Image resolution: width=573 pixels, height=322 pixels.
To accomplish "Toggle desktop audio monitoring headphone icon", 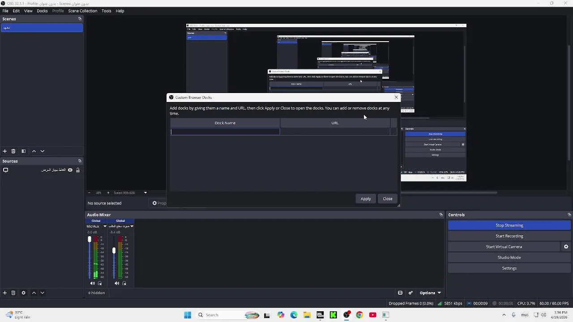I will point(124,283).
